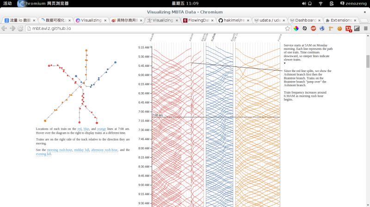
Task: Close the FlowingData tab
Action: click(212, 20)
